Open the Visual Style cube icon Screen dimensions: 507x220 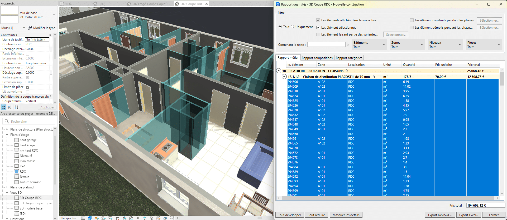[x=90, y=218]
